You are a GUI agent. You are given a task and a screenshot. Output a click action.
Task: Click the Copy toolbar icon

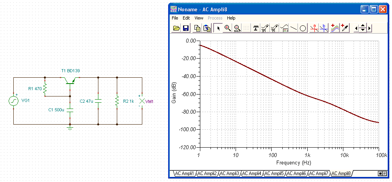coord(198,28)
